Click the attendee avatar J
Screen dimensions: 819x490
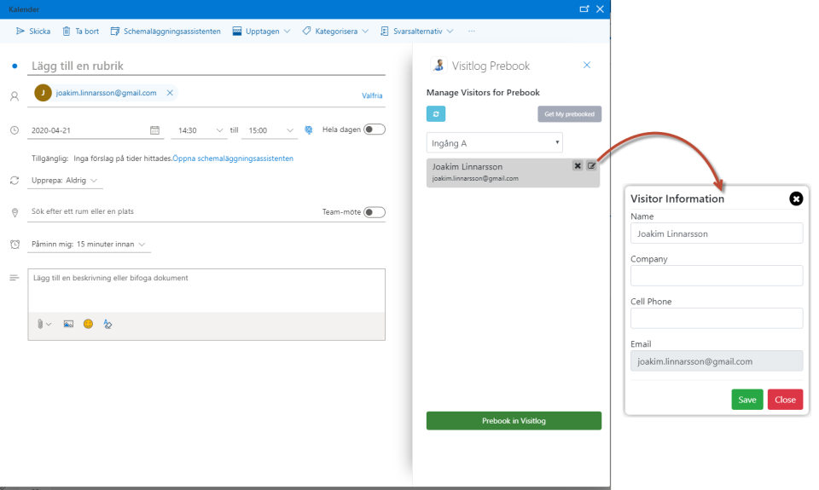point(43,93)
